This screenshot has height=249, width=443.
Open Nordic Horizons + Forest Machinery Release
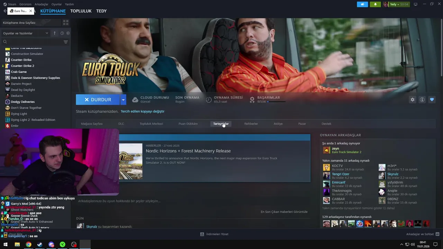pyautogui.click(x=188, y=151)
